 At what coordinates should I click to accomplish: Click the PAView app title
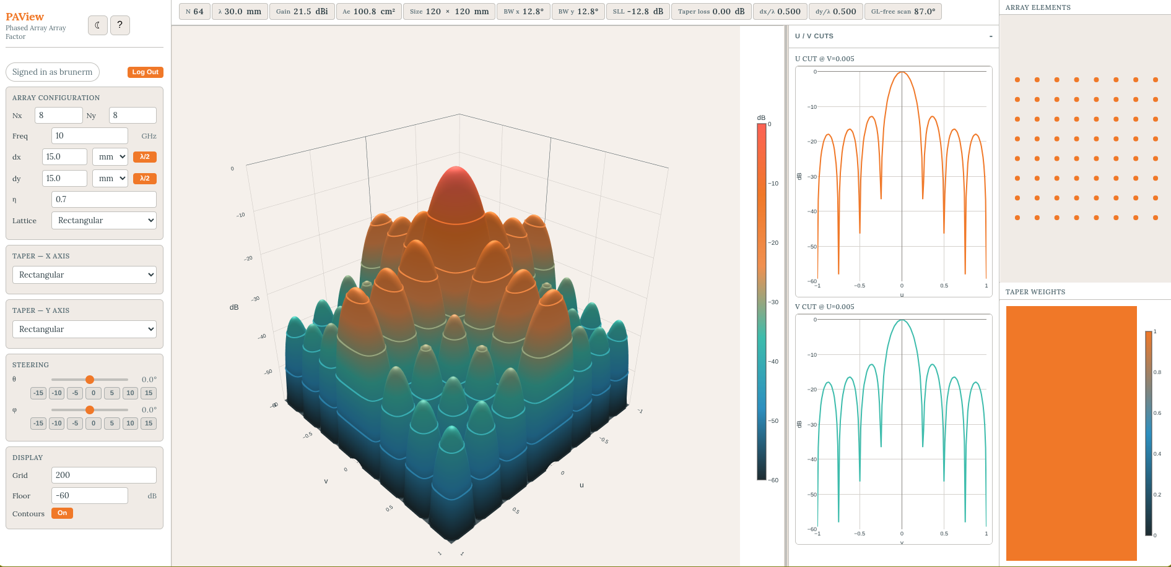click(25, 17)
